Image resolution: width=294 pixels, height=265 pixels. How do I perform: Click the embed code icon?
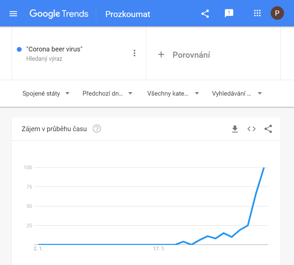(x=251, y=129)
